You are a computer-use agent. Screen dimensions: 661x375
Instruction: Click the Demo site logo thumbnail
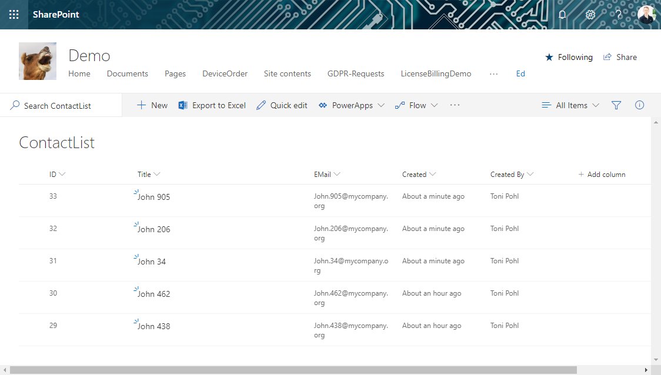(38, 61)
